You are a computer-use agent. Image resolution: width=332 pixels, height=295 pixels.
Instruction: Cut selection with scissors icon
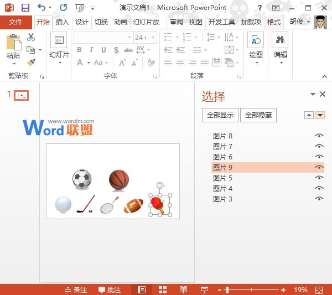(x=31, y=37)
